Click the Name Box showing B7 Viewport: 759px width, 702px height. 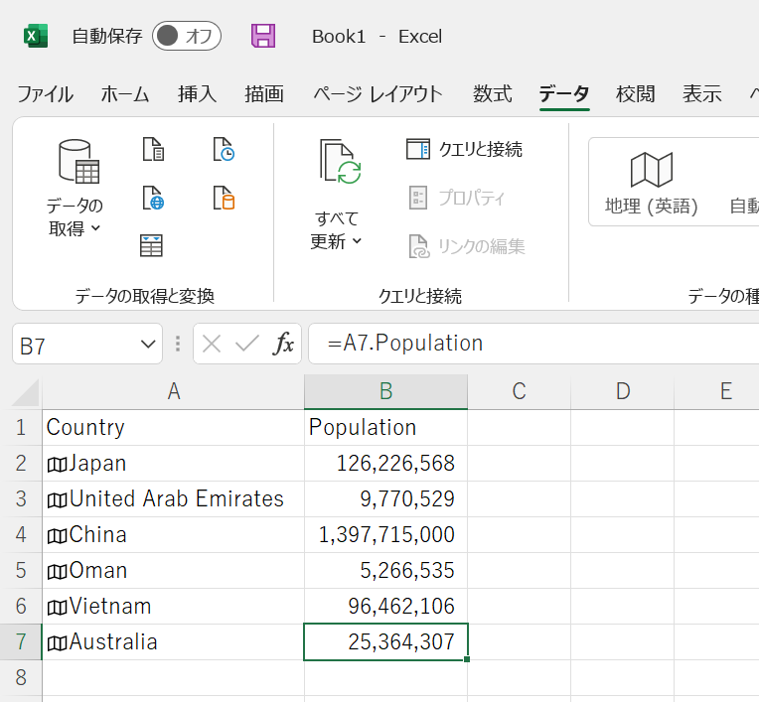point(76,345)
